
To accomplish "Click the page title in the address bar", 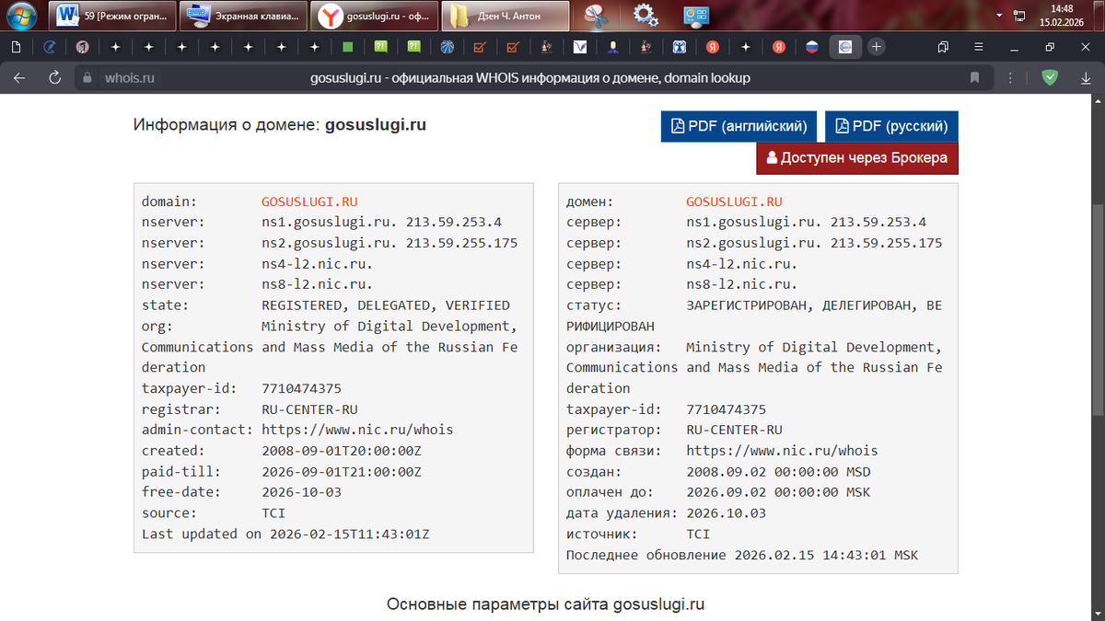I will pos(530,78).
